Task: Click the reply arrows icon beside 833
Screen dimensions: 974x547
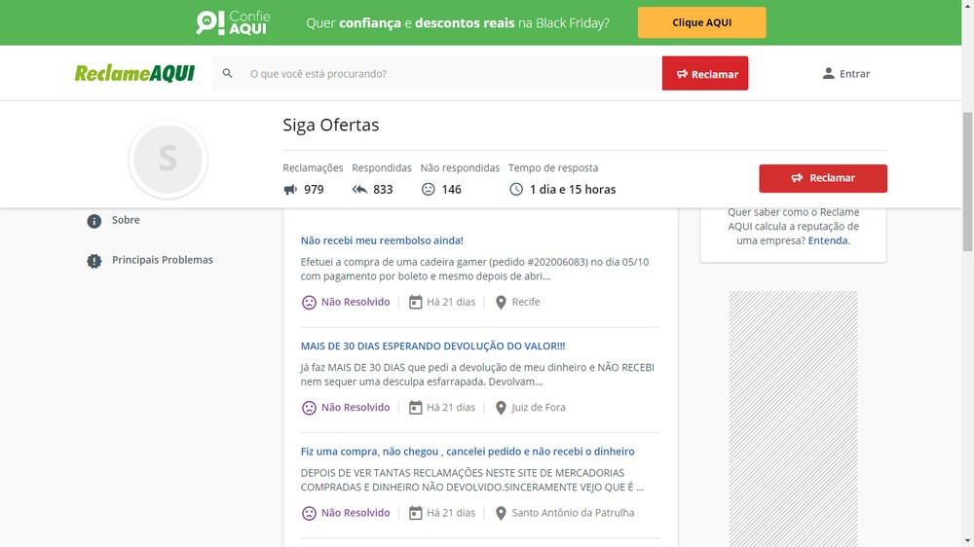Action: 359,190
